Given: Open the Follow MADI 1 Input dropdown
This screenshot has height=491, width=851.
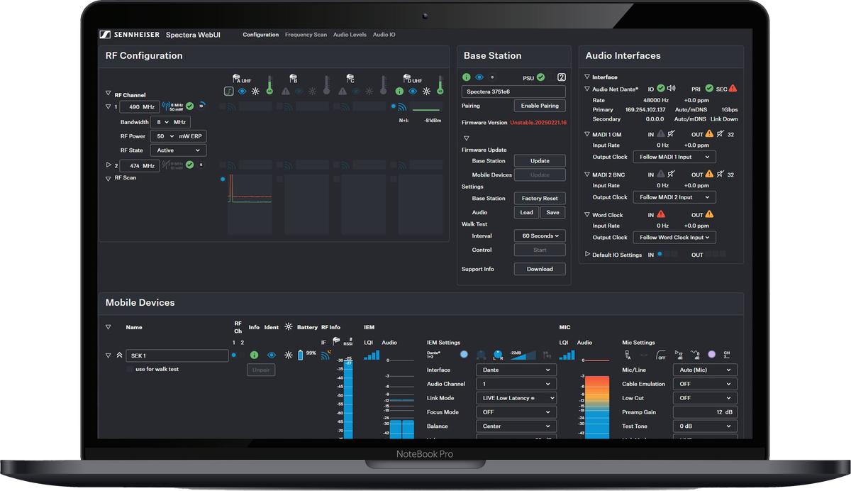Looking at the screenshot, I should (674, 157).
